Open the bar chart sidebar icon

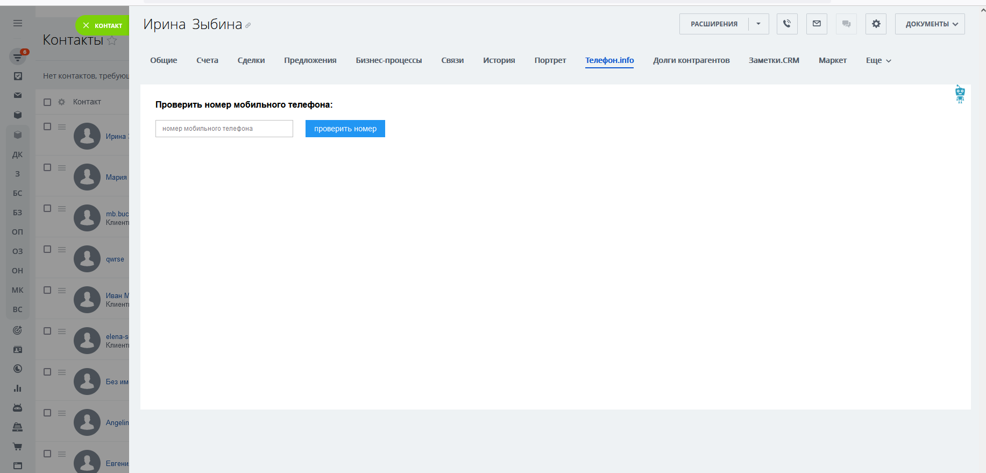(x=18, y=388)
